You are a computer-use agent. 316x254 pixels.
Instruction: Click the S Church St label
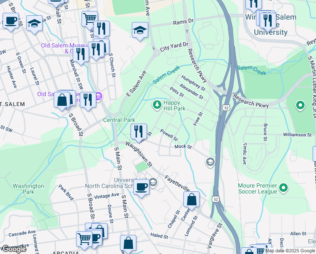[x=112, y=65]
